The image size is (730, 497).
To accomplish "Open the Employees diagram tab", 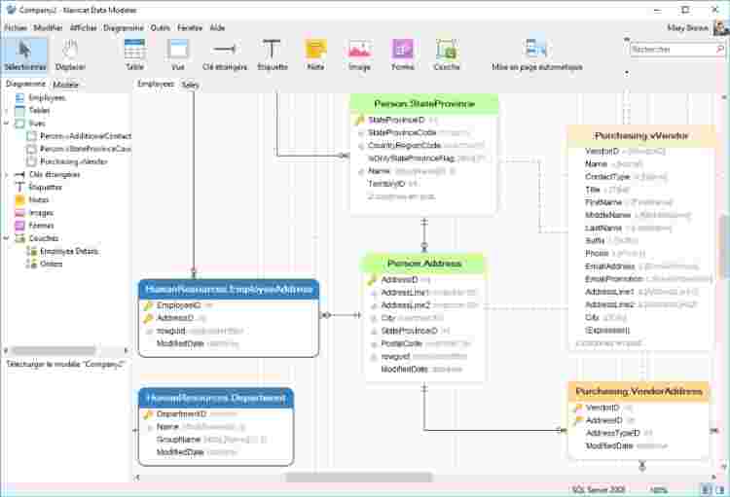I will point(156,84).
